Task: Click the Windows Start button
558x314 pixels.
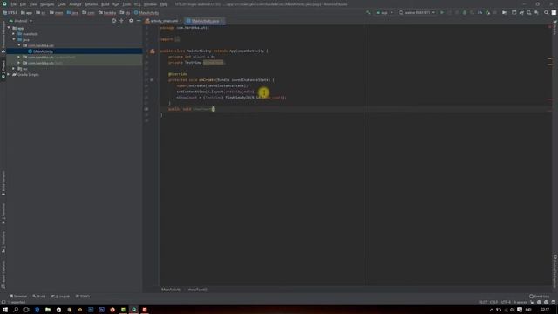Action: 5,310
